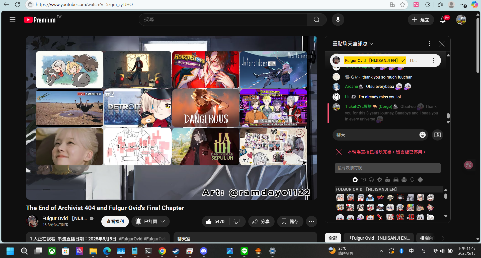Open the Windows Start menu

[x=10, y=251]
